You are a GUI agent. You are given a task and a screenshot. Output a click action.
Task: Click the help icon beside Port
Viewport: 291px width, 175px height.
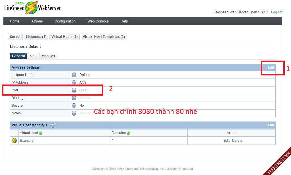point(74,90)
